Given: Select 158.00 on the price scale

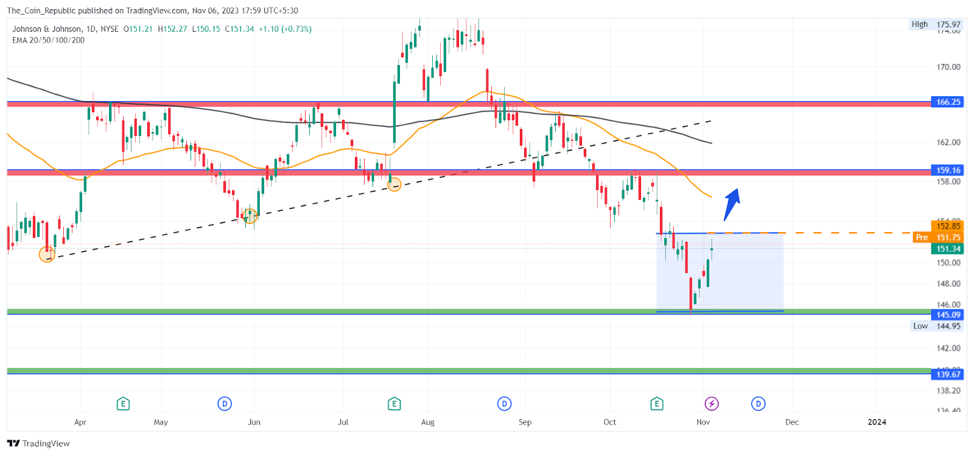Looking at the screenshot, I should [948, 182].
